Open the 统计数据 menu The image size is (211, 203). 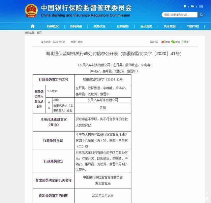click(169, 26)
